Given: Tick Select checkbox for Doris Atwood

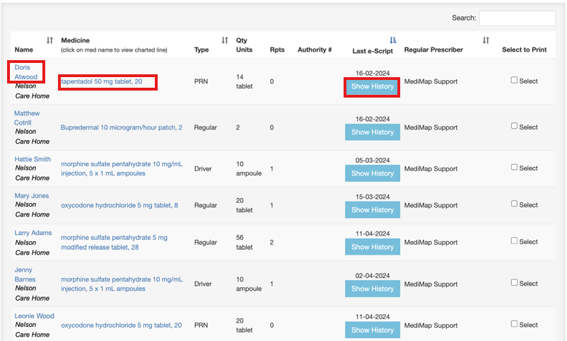Looking at the screenshot, I should coord(515,80).
